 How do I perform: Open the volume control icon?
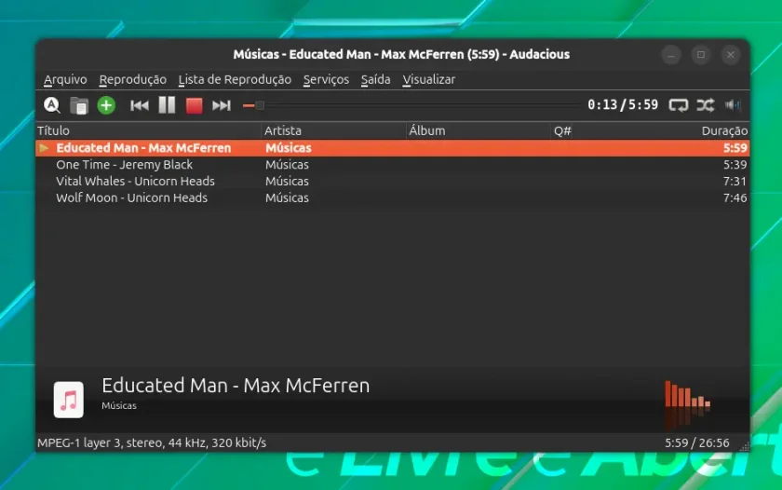tap(733, 105)
